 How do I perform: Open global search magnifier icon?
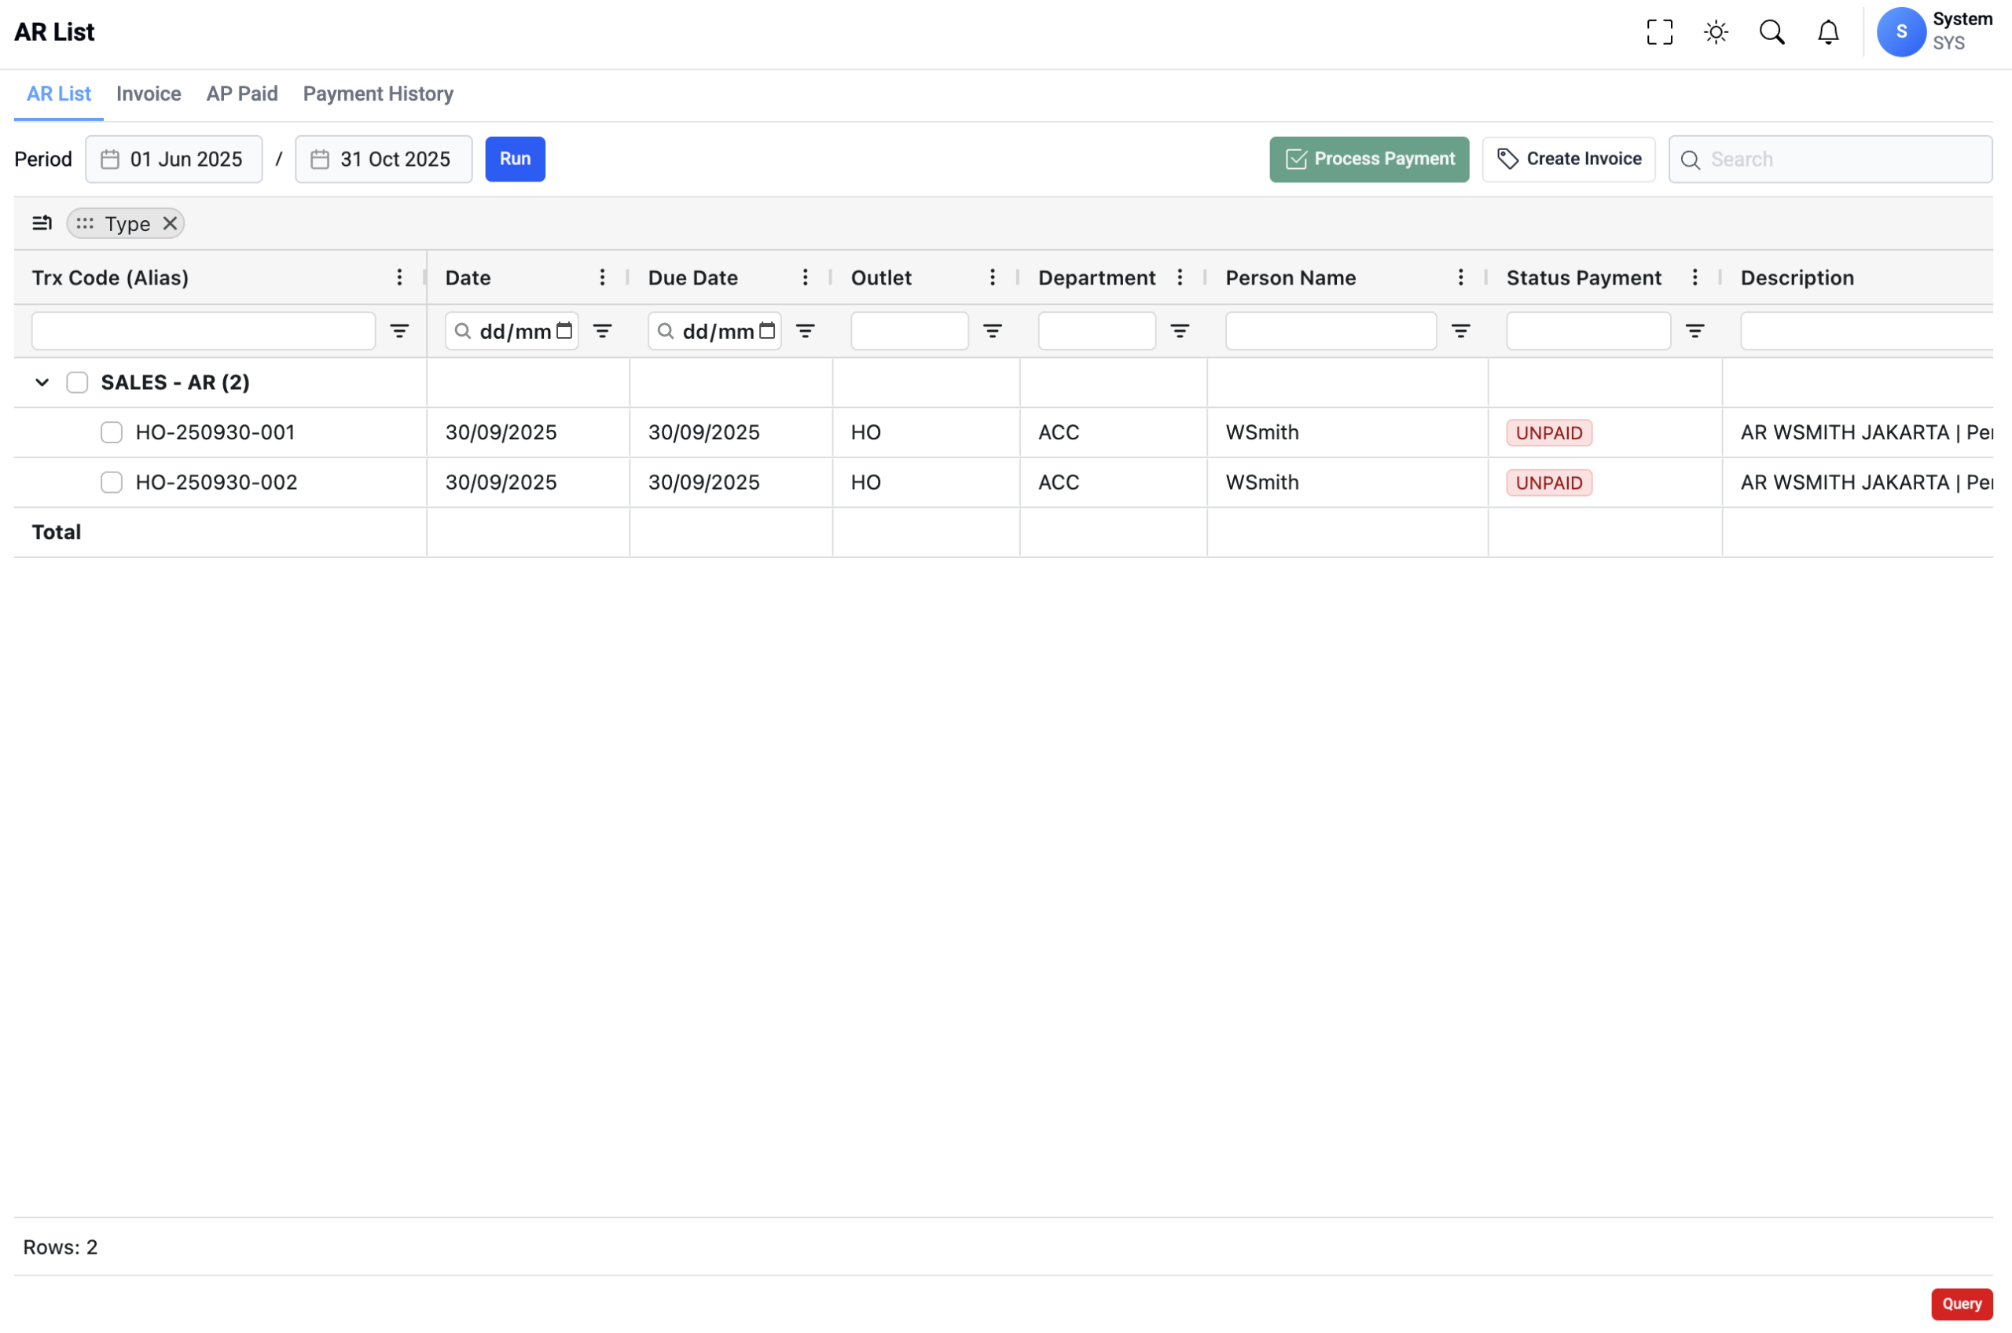pos(1772,32)
